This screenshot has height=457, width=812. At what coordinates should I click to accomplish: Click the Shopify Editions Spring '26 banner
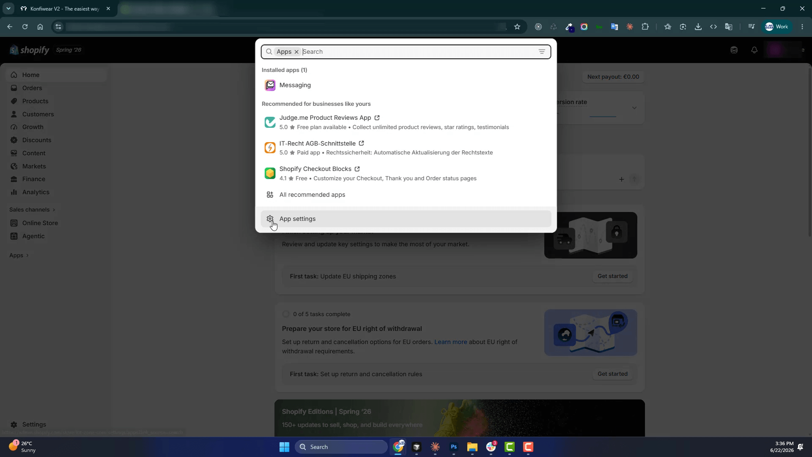point(459,418)
